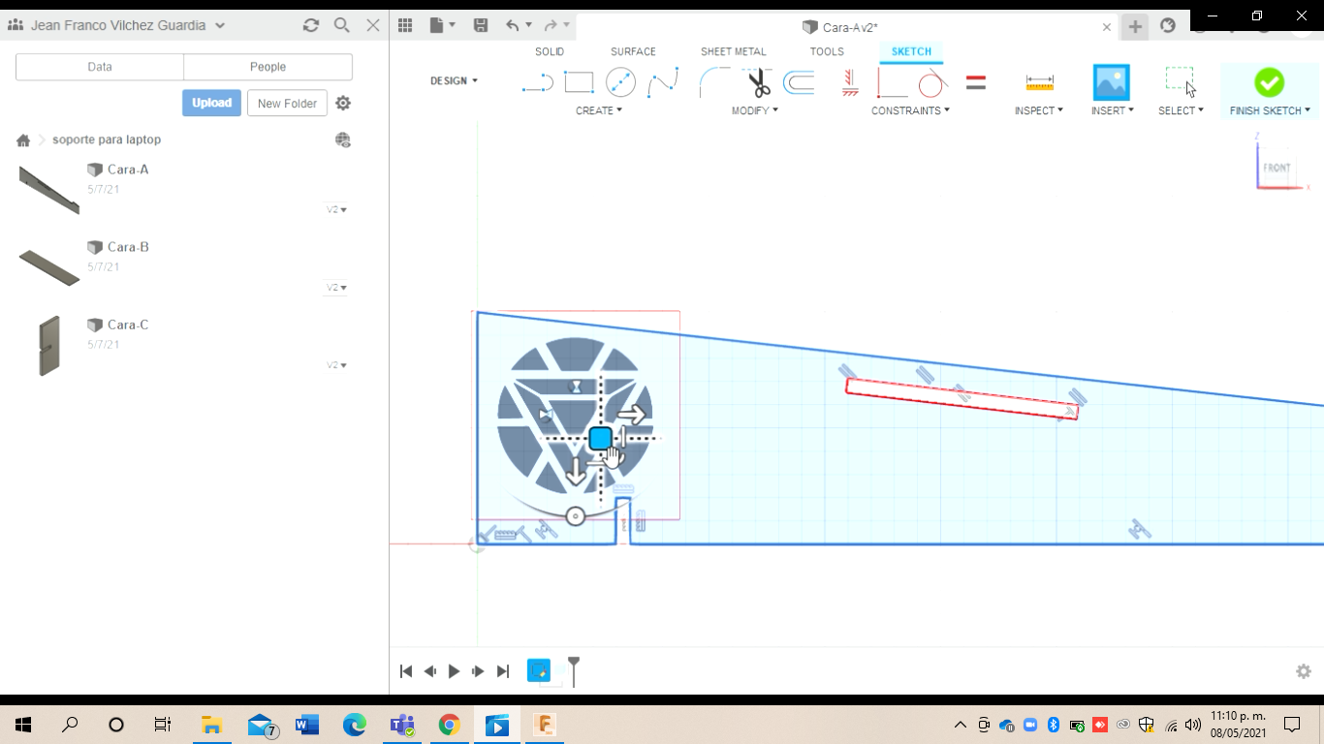
Task: Apply the Tangent constraint icon
Action: coord(932,83)
